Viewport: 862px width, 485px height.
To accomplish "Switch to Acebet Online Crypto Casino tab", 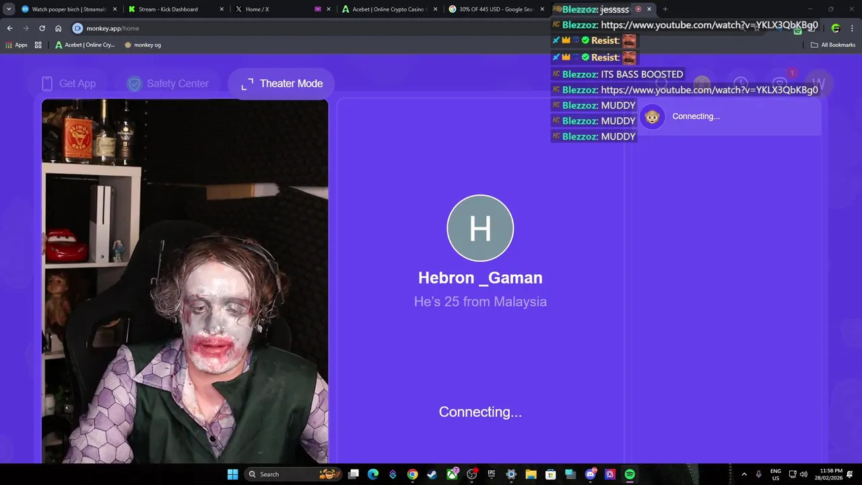I will pyautogui.click(x=389, y=9).
